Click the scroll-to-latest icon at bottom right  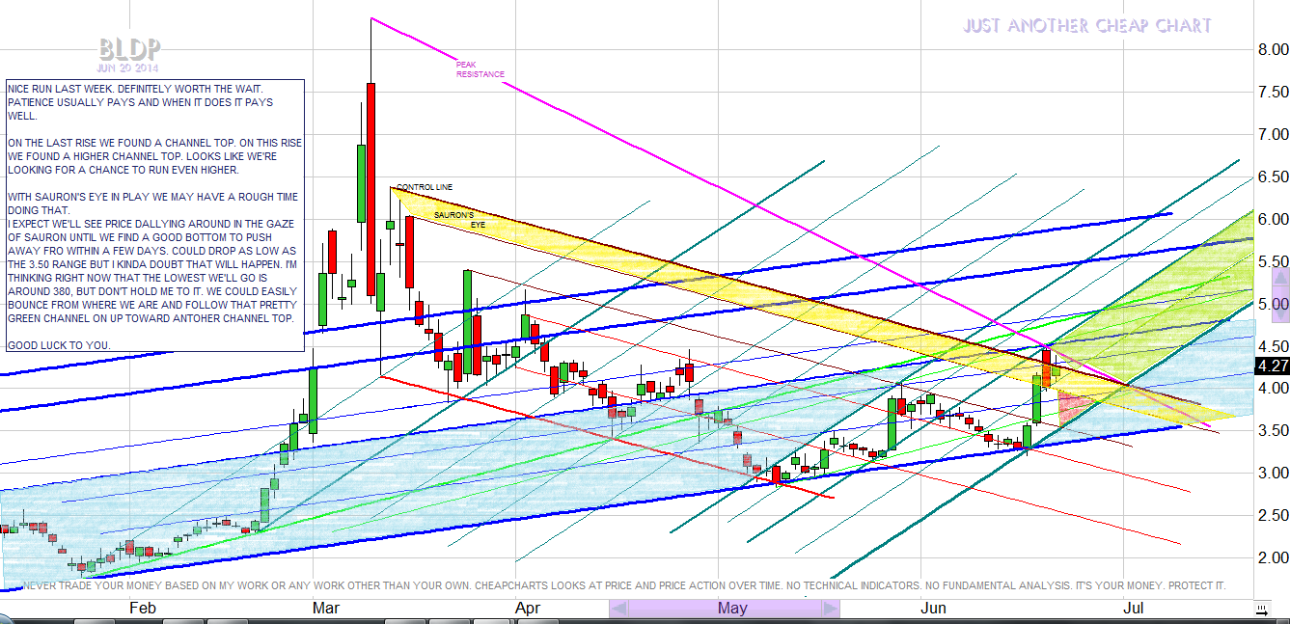click(1260, 609)
